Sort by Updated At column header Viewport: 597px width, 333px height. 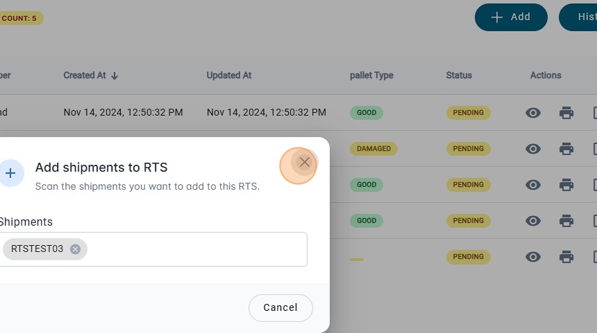click(x=229, y=75)
